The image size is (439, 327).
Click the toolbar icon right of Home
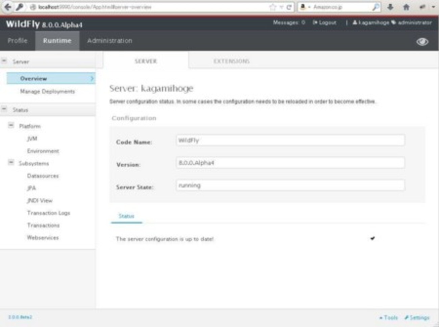click(422, 7)
